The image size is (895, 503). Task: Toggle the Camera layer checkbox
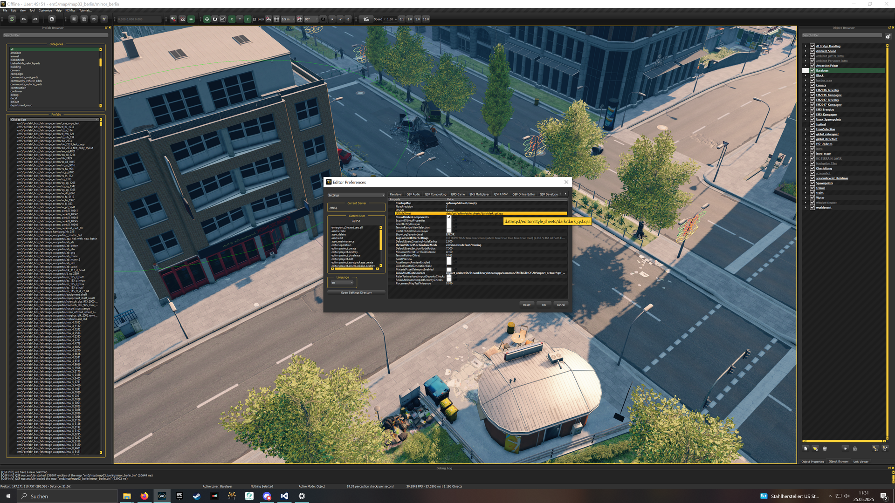(x=812, y=85)
